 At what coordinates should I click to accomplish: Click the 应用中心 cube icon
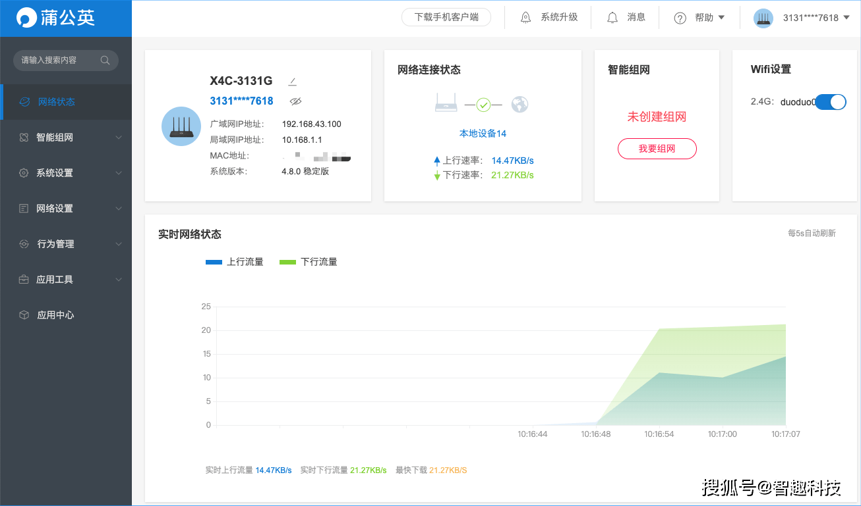pos(24,315)
